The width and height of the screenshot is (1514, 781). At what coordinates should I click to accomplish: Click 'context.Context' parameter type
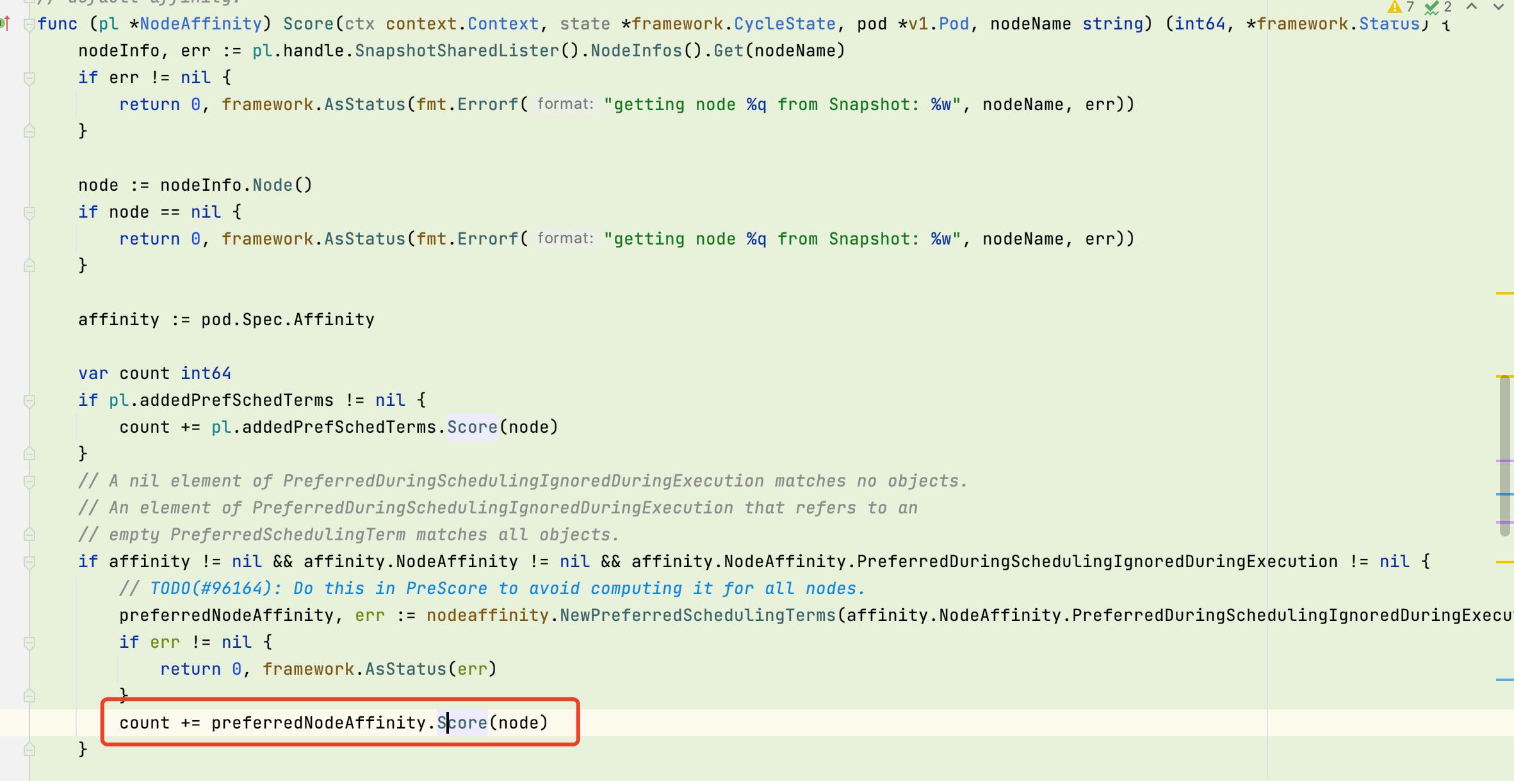tap(462, 24)
